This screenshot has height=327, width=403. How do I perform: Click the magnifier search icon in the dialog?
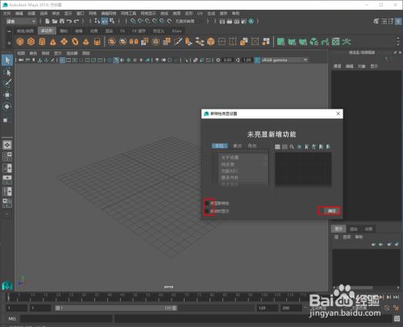(292, 147)
